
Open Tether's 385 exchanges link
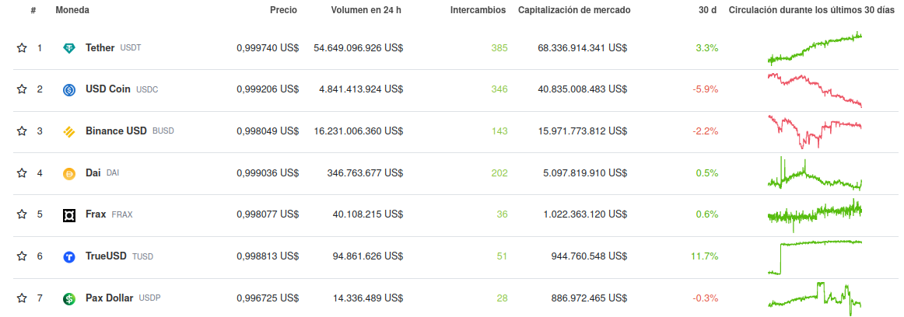click(x=499, y=48)
